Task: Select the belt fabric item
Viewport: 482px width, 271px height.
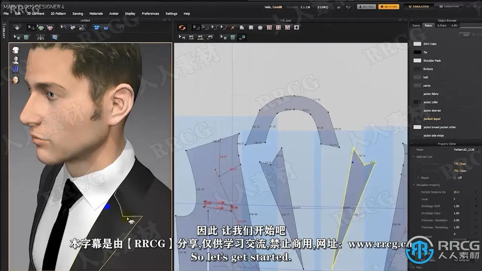Action: pyautogui.click(x=426, y=77)
